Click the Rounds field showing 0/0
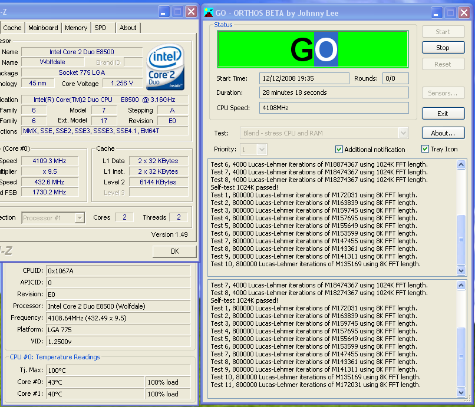This screenshot has height=407, width=475. (395, 78)
